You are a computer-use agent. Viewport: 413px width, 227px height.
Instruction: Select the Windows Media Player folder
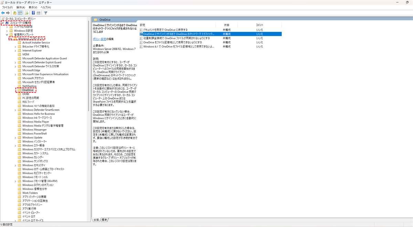[36, 122]
